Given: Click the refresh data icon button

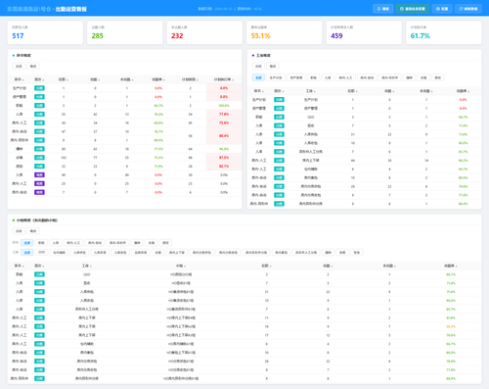Looking at the screenshot, I should point(468,9).
